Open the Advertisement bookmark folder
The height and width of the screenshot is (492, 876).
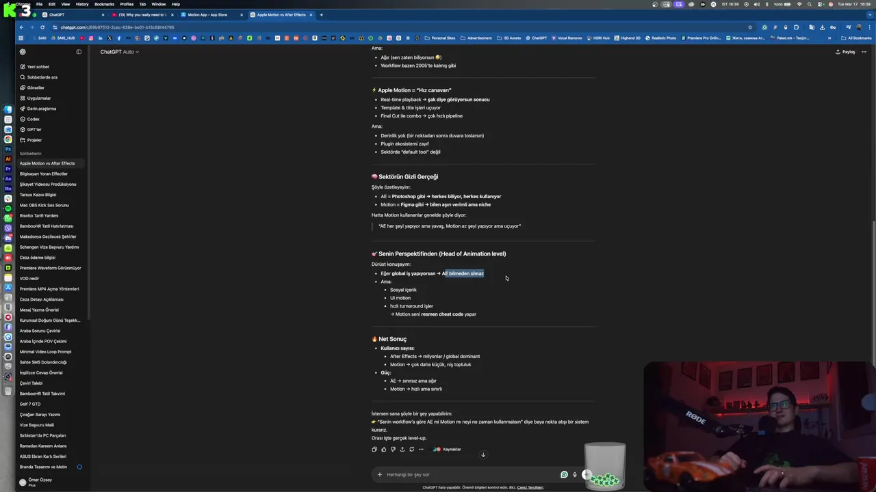476,38
